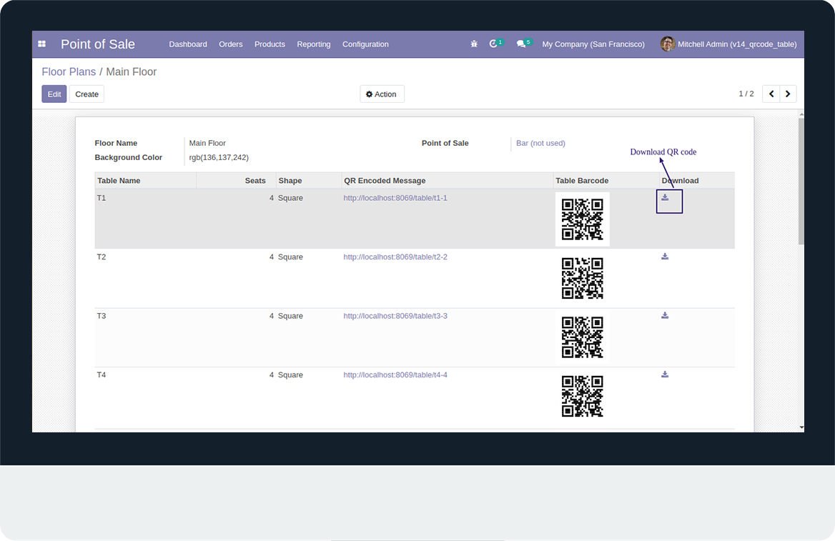Go back to Floor Plans breadcrumb
This screenshot has width=835, height=541.
click(x=69, y=72)
